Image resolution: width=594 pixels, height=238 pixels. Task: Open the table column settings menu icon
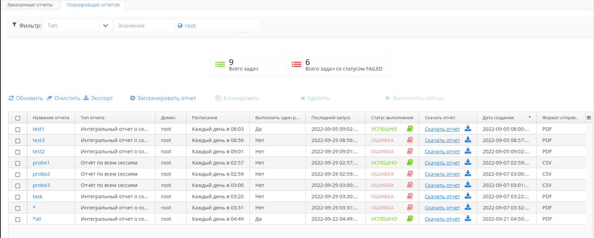(589, 118)
